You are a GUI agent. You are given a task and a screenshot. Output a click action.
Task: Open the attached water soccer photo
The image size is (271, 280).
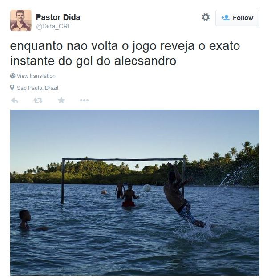pos(135,192)
